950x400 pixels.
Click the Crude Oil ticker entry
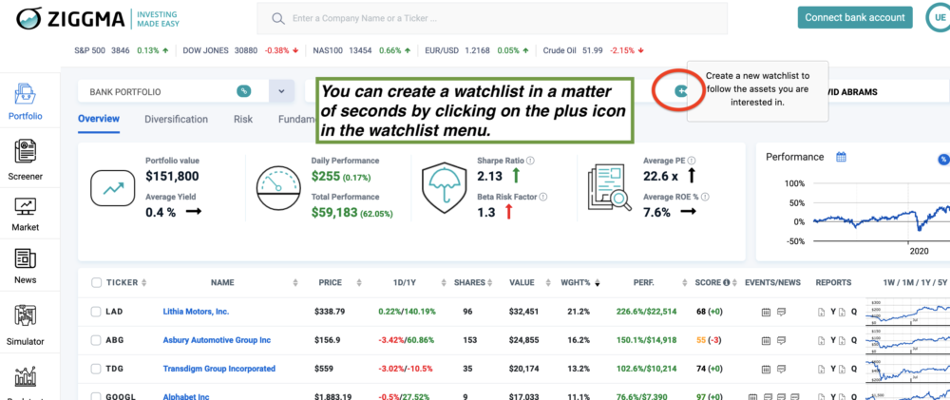point(594,51)
